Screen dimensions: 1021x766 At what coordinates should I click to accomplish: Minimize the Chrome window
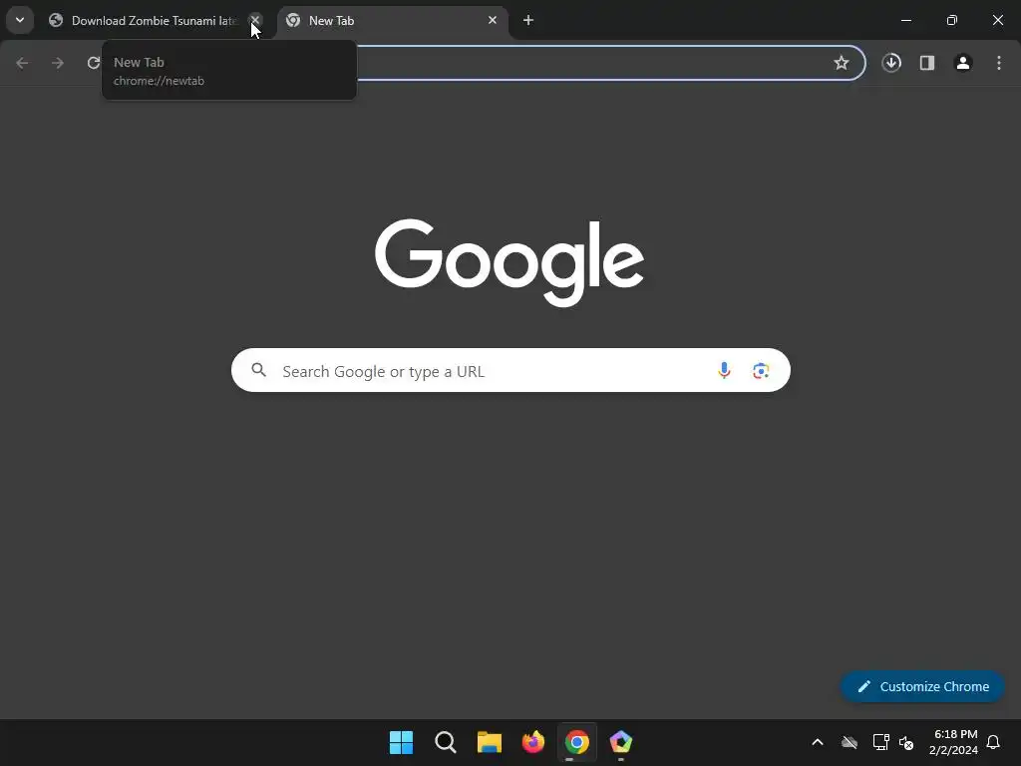(905, 20)
